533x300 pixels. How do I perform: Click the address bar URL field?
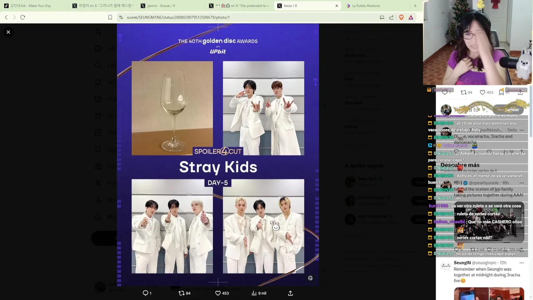coord(178,17)
